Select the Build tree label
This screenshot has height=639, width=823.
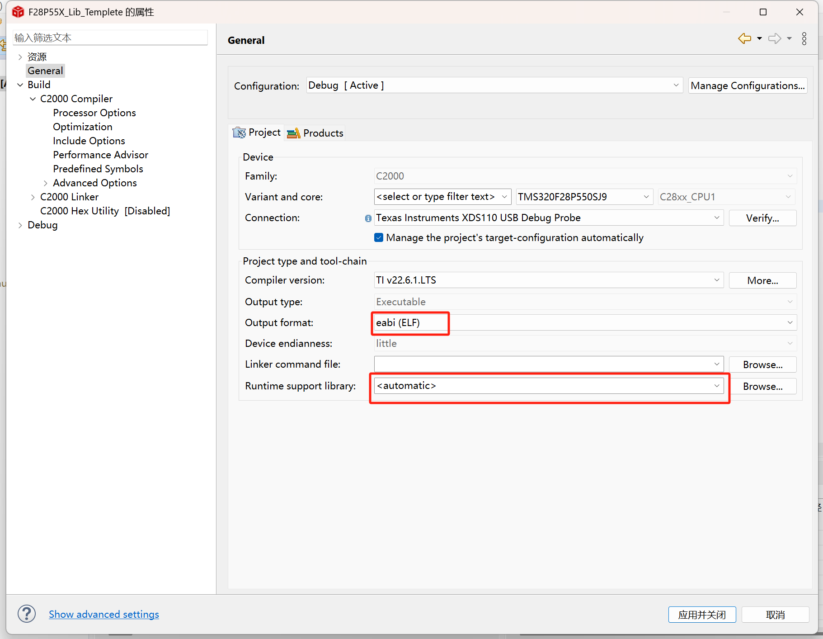tap(39, 85)
